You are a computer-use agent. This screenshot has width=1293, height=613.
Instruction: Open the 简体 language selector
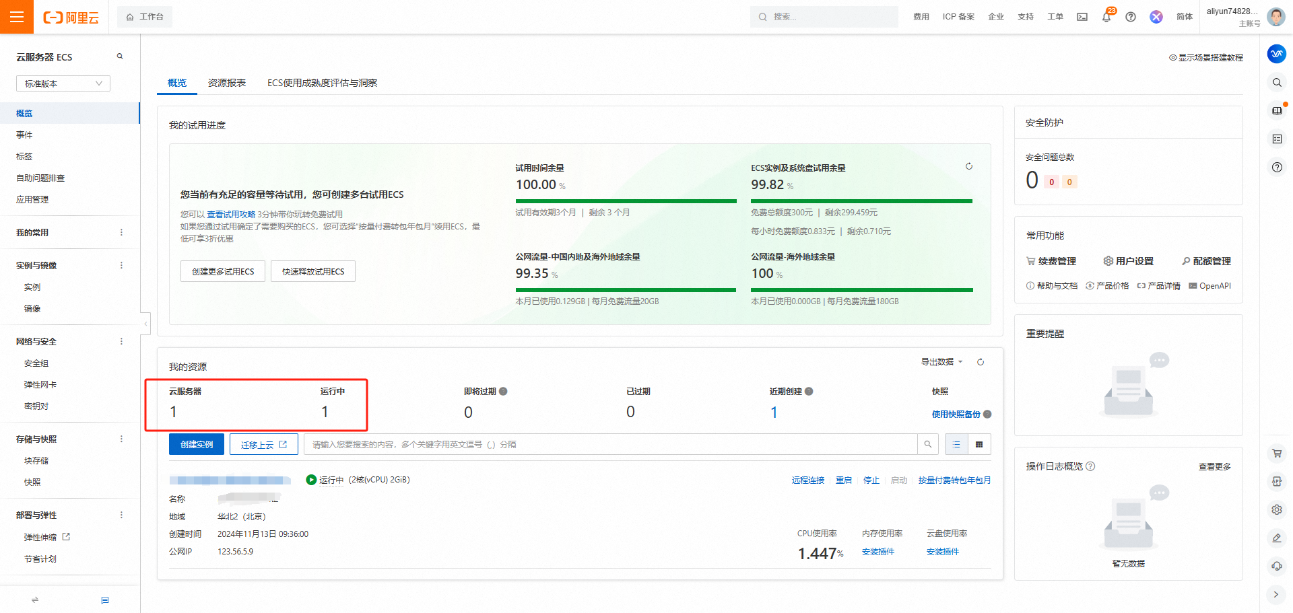click(1185, 17)
